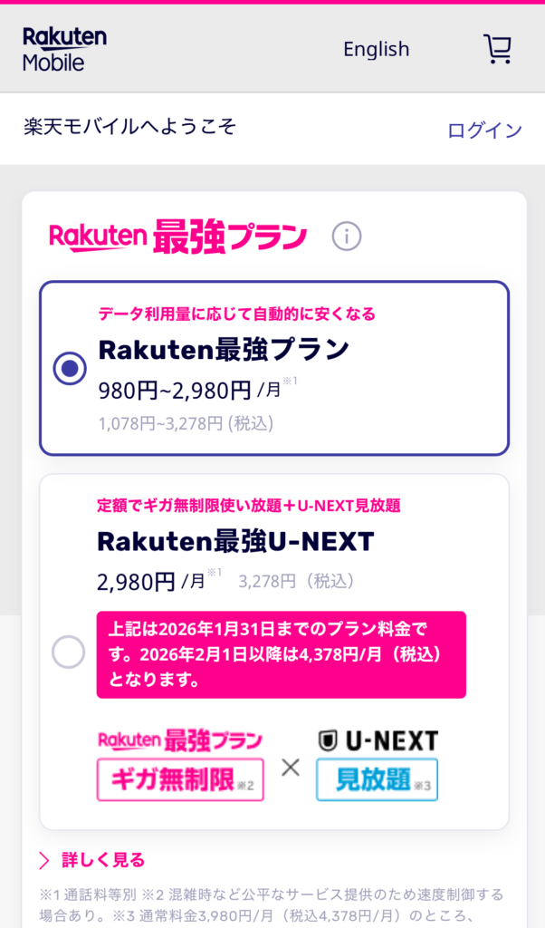Select the Rakuten最強U-NEXT radio button

[x=69, y=652]
